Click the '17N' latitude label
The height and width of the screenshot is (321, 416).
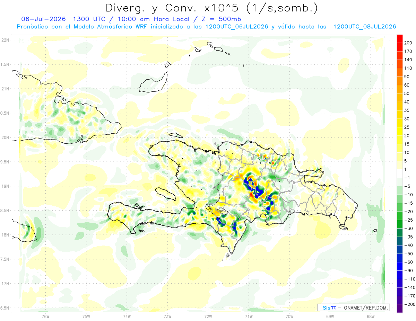tap(5, 284)
